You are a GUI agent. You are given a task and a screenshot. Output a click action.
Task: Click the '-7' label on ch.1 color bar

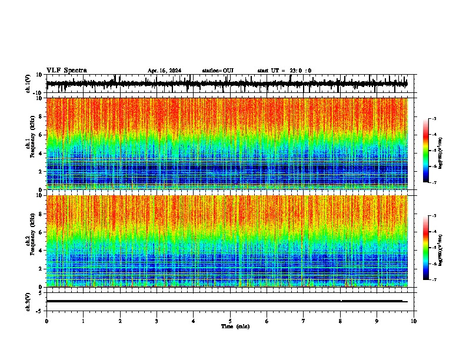(x=434, y=182)
